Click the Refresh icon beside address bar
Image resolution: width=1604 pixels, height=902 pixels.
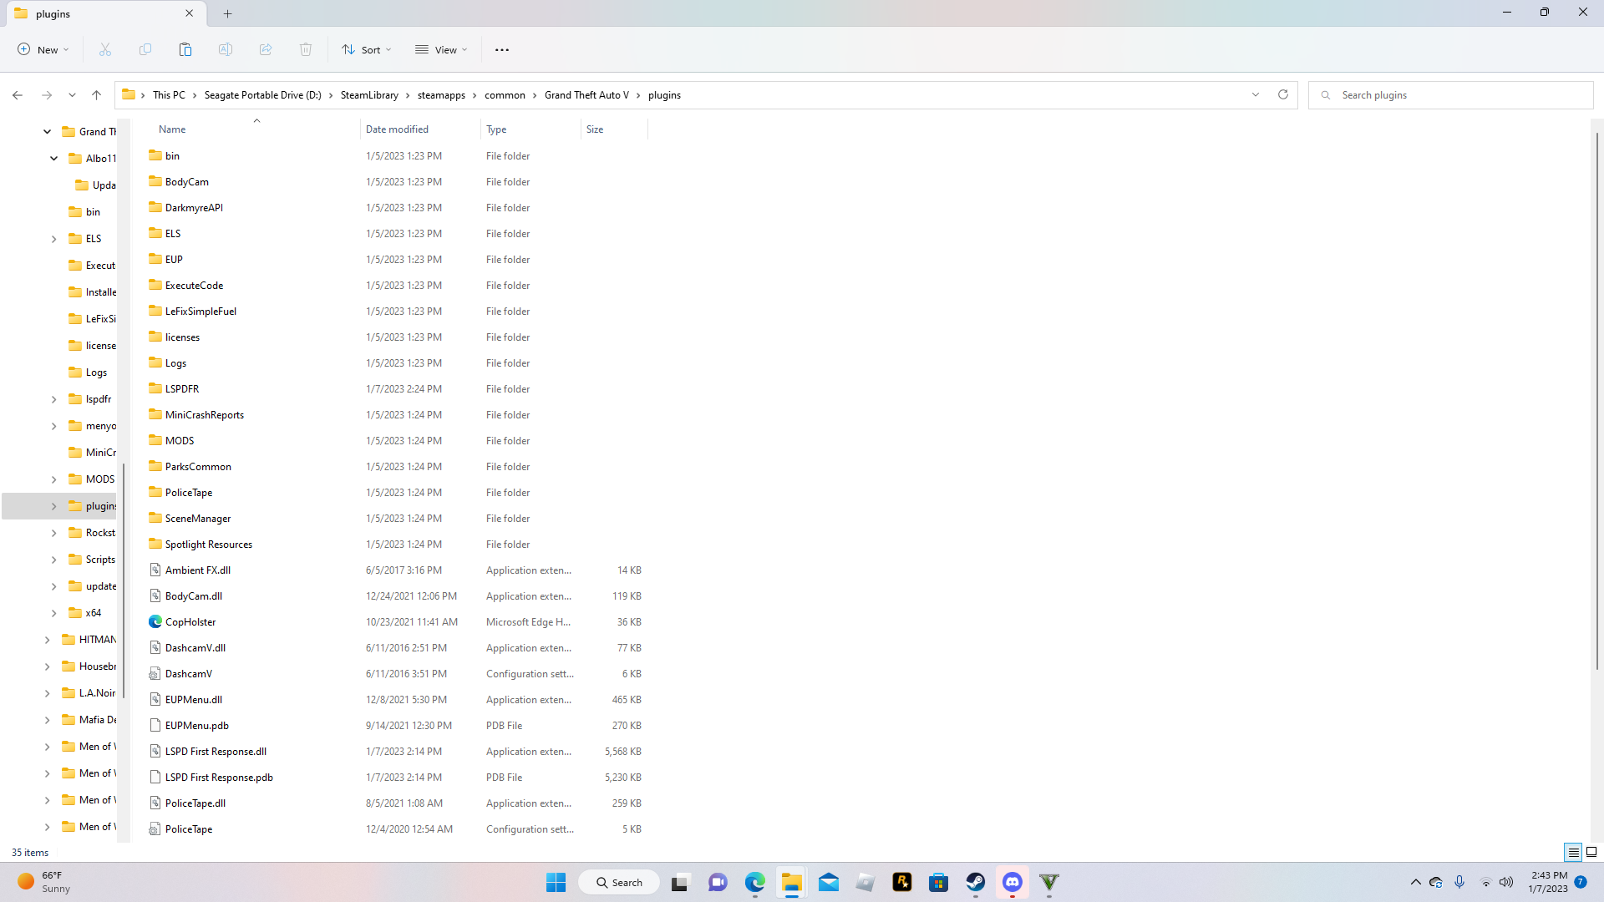pyautogui.click(x=1283, y=95)
